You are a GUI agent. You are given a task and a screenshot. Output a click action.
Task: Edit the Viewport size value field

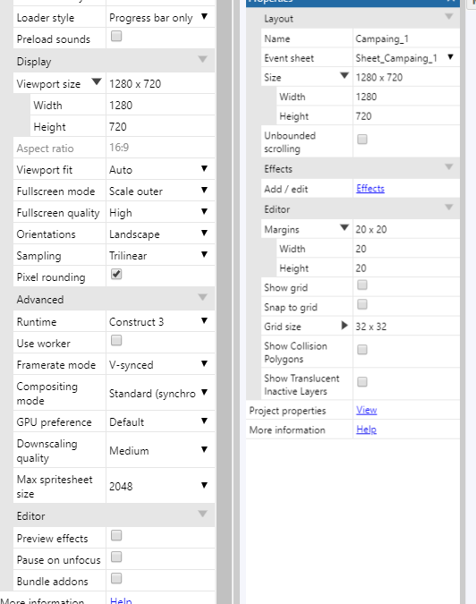point(160,83)
